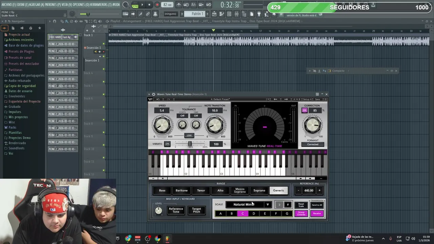
Task: Open the Waves Tune plugin settings gear
Action: (153, 94)
